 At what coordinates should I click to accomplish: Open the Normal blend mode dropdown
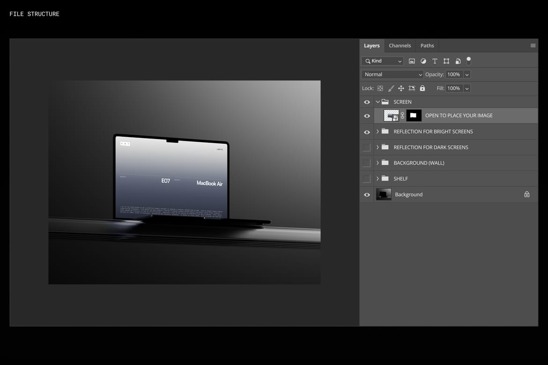coord(392,74)
